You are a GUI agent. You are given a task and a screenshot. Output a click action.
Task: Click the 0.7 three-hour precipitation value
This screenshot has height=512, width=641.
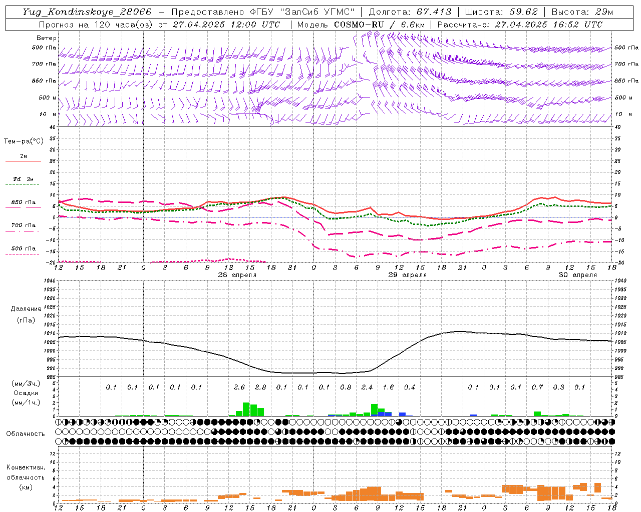click(537, 387)
